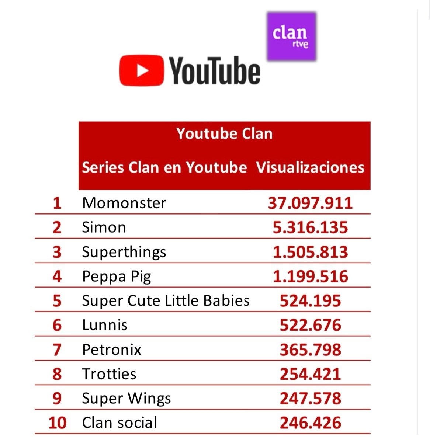430x445 pixels.
Task: Click the purple Clan RTVE logo
Action: point(291,36)
